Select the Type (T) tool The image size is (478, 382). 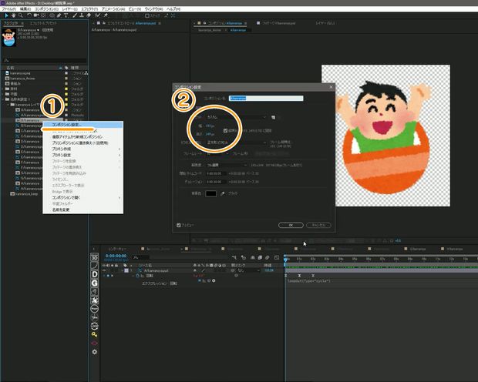66,15
